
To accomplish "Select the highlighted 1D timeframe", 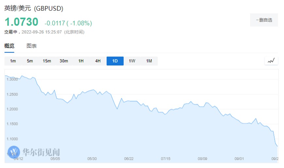I will tap(115, 61).
